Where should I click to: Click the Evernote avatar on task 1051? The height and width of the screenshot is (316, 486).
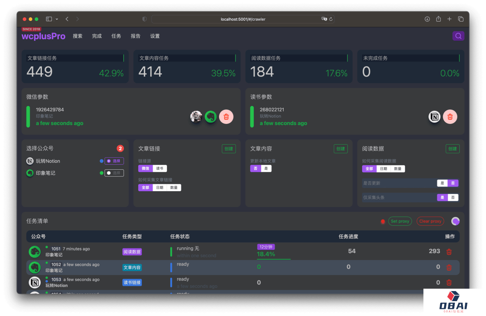35,252
